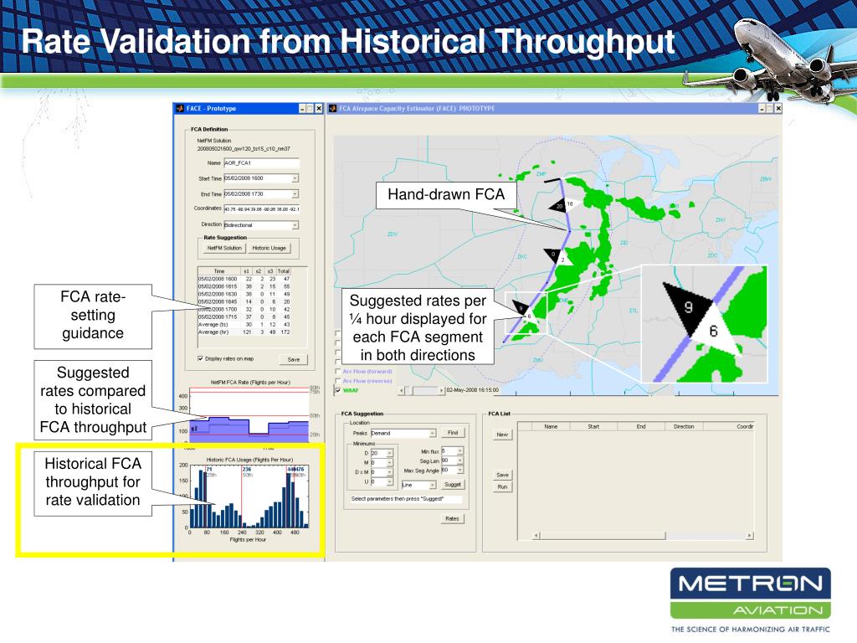This screenshot has height=643, width=857.
Task: Click the Run button in FCA List
Action: click(502, 486)
